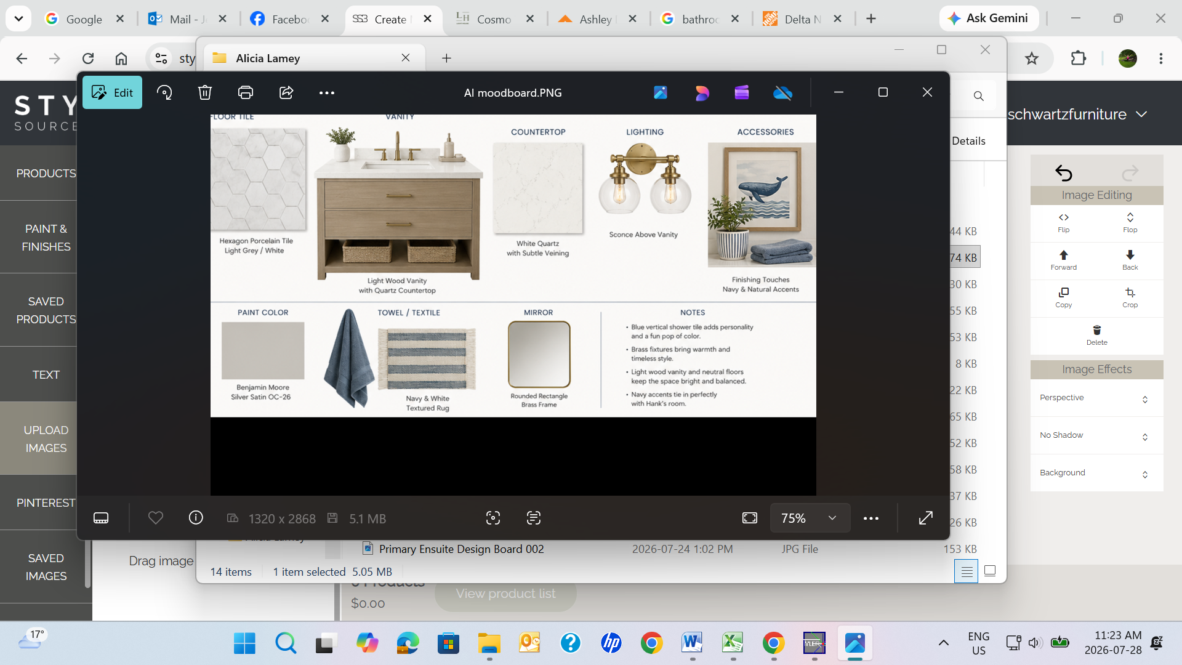Open the Clipchamp icon in Photos toolbar
The height and width of the screenshot is (665, 1182).
pos(742,92)
